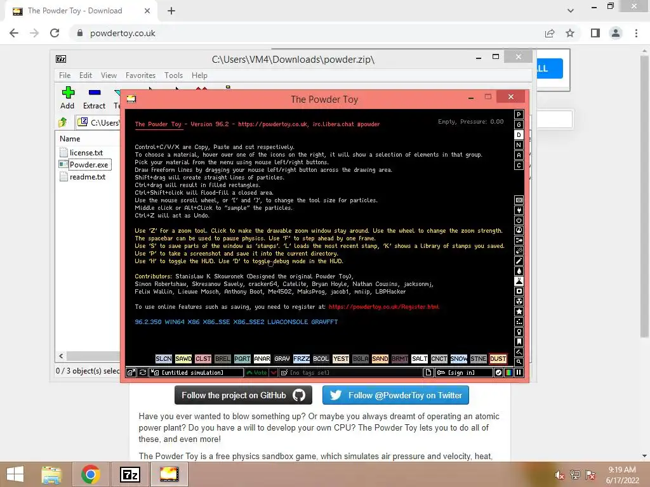Open the Tools lightbulb icon menu
Viewport: 650px width, 487px height.
519,332
